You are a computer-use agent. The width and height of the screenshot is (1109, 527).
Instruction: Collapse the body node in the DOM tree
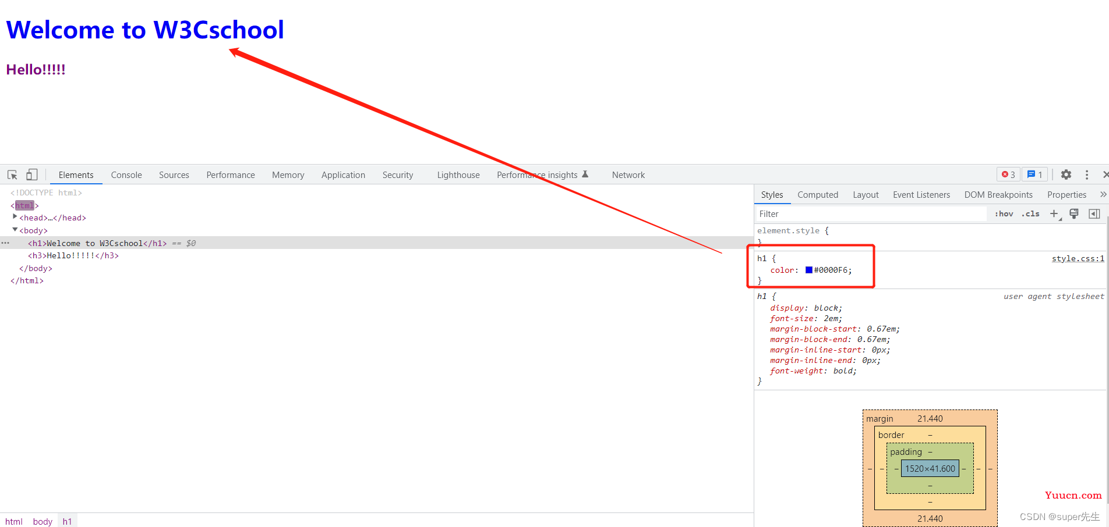[15, 230]
